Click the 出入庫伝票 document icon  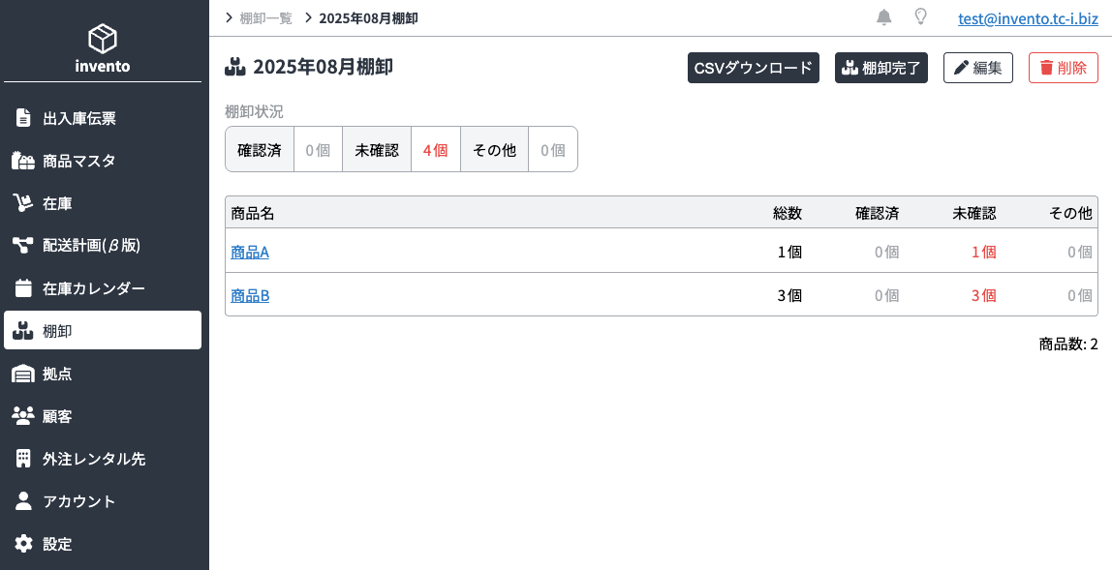(23, 118)
